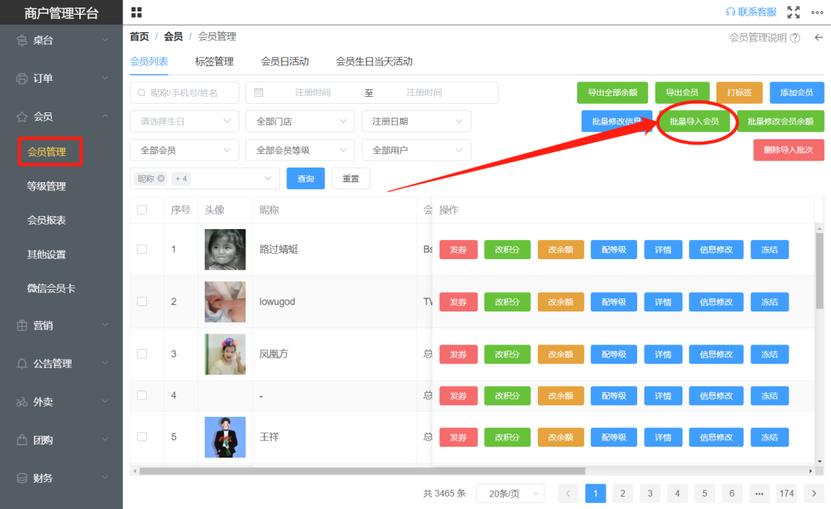
Task: Click the 公告管理 bell icon in sidebar
Action: 22,364
